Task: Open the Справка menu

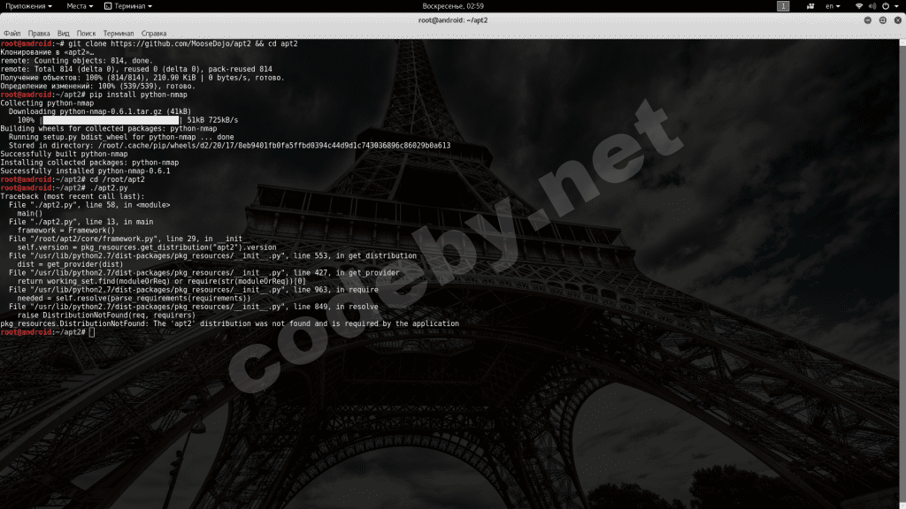Action: pos(154,34)
